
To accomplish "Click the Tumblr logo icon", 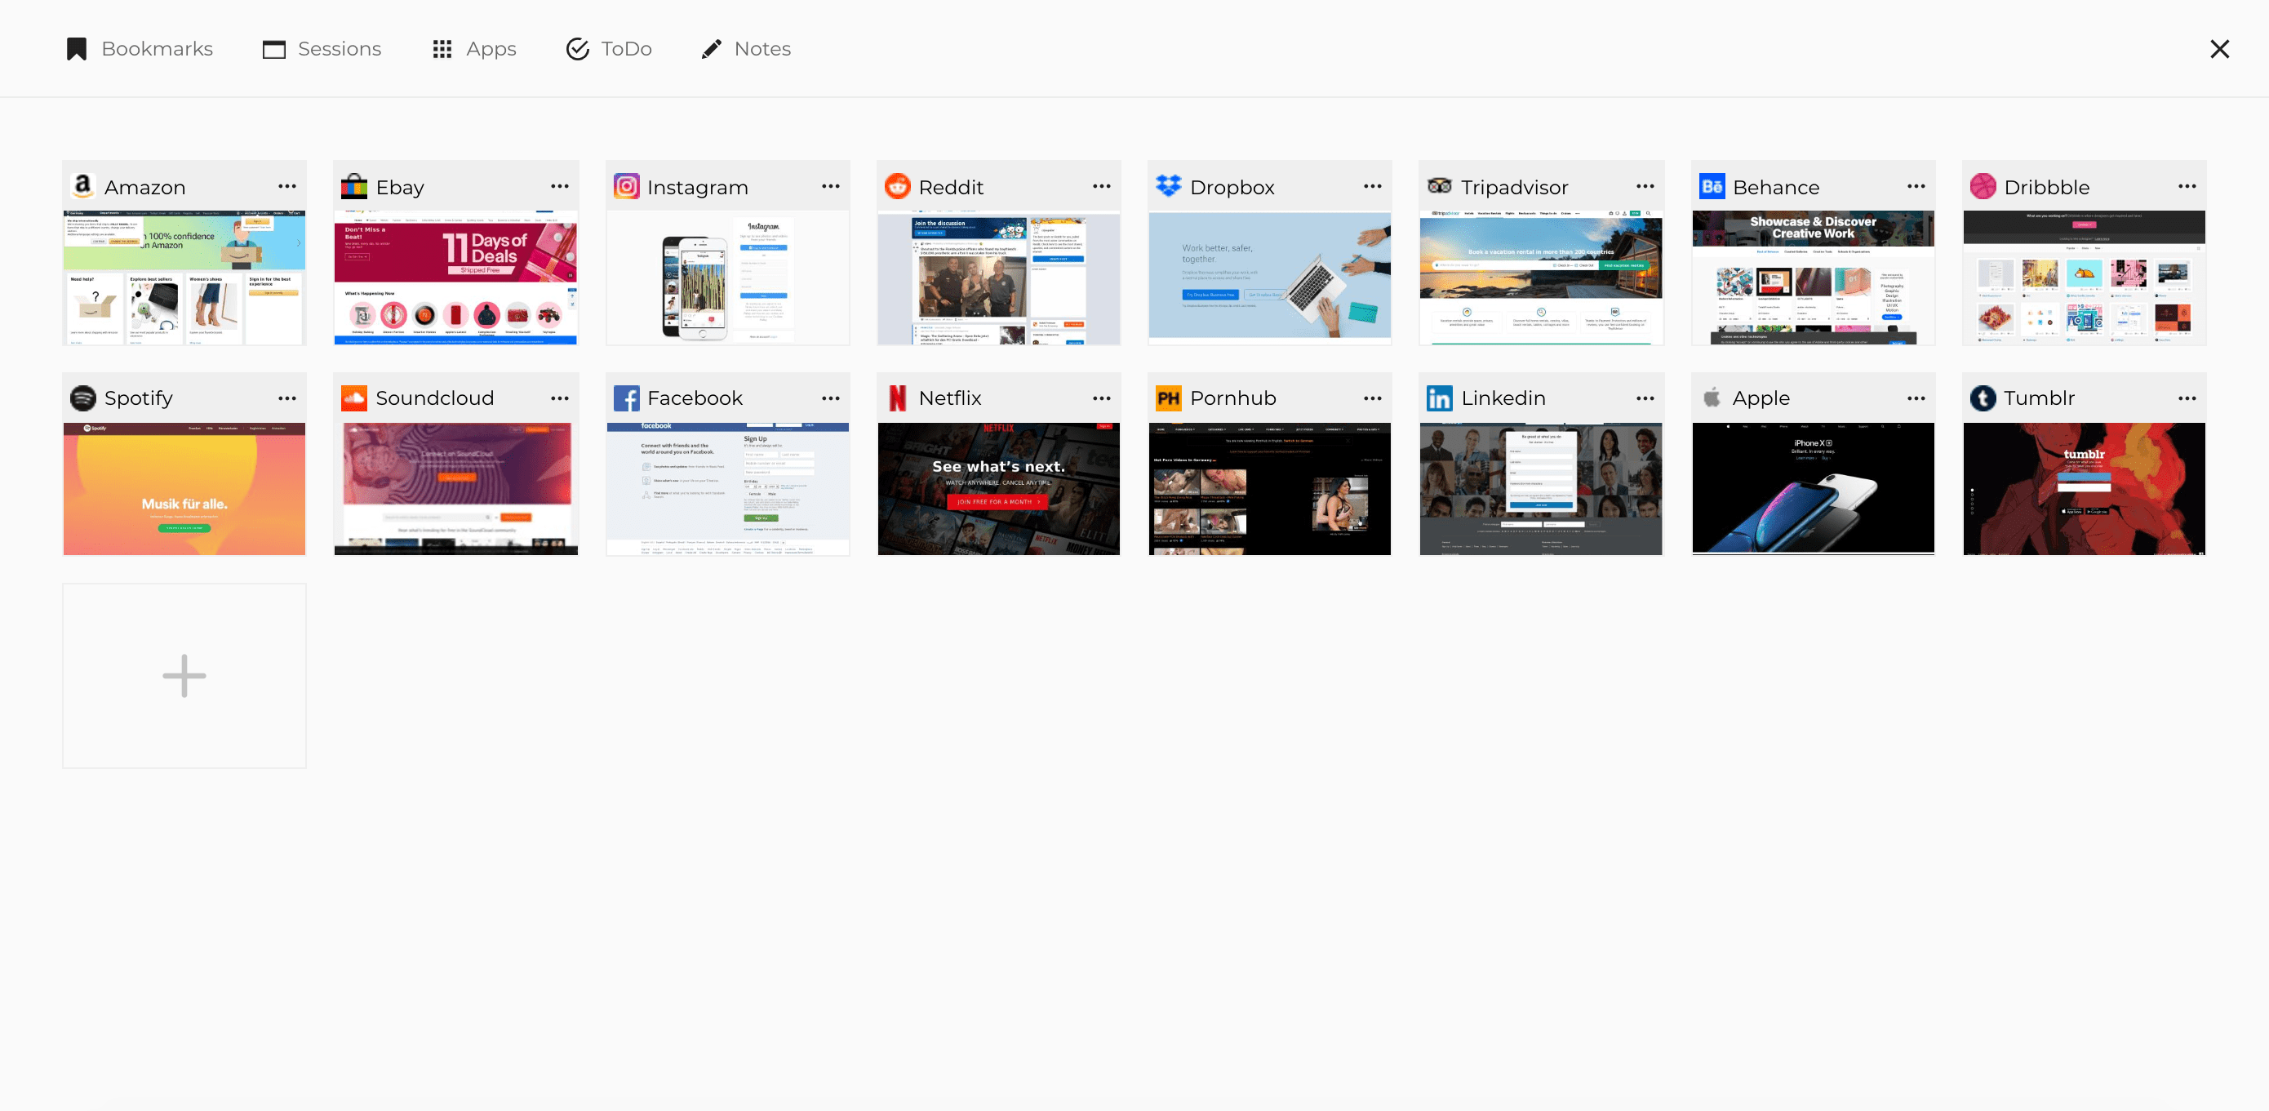I will pyautogui.click(x=1983, y=398).
